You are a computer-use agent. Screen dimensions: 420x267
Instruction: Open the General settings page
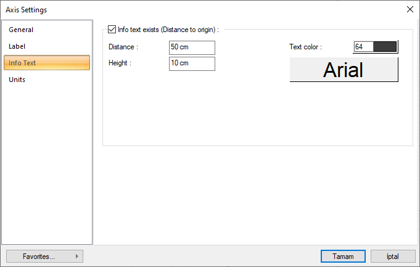pyautogui.click(x=47, y=30)
